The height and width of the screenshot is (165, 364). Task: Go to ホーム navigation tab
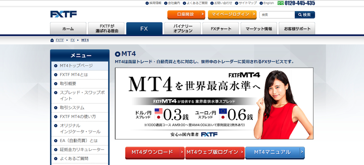coord(68,28)
